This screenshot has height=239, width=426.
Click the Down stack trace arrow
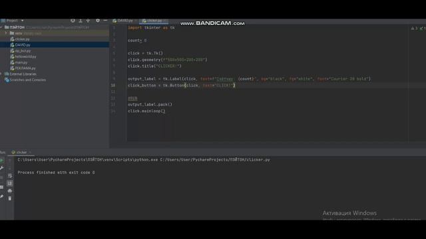10,168
